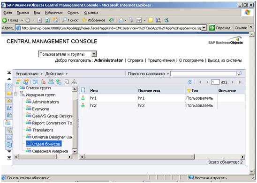Go to previous page of results
Screen dimensions: 257x183
207,82
